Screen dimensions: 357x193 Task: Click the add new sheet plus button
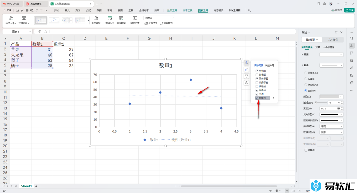(x=36, y=186)
